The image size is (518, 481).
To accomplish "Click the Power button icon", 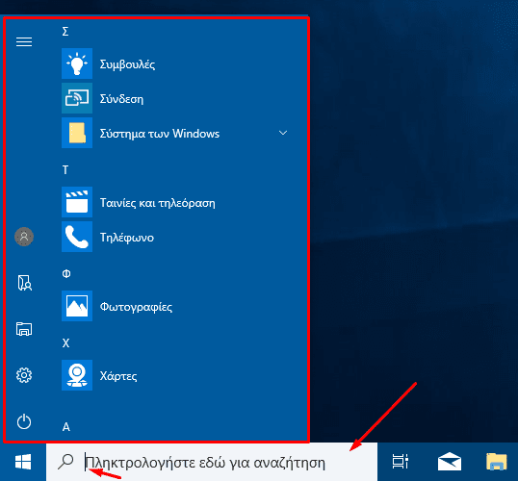I will 24,421.
